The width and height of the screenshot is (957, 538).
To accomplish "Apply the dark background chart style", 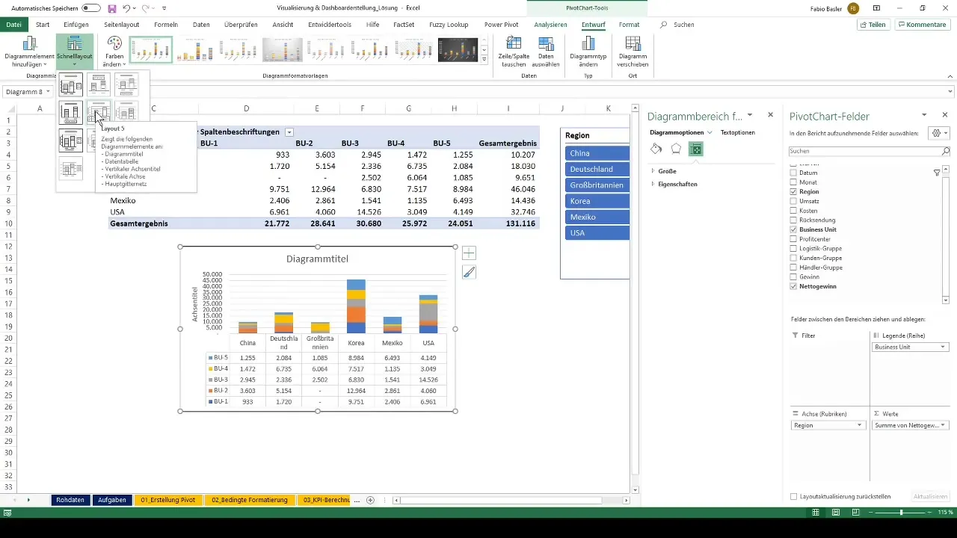I will coord(458,50).
